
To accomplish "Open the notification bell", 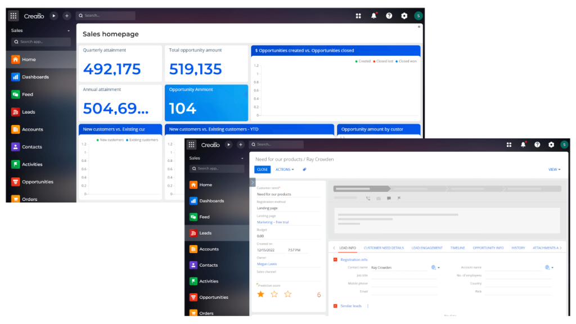I will tap(523, 145).
